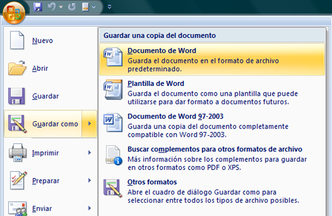Click the Documento de Word 97-2003 icon
The width and height of the screenshot is (332, 216).
point(113,122)
